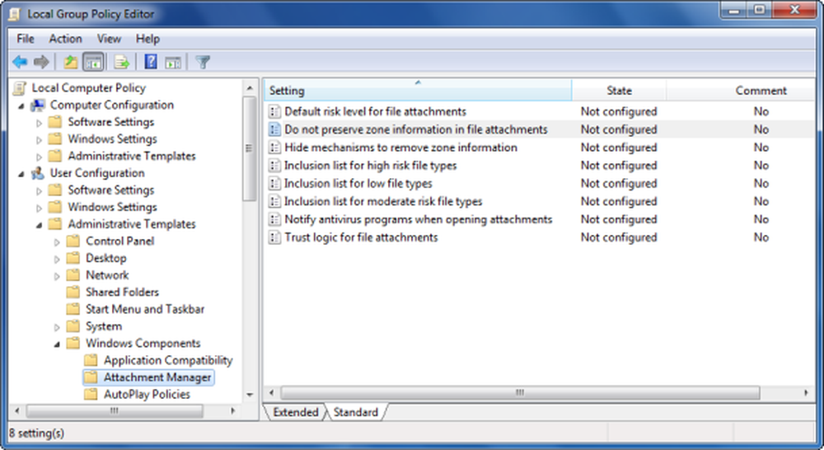Image resolution: width=824 pixels, height=450 pixels.
Task: Click policy icon of Hide mechanisms setting
Action: (x=274, y=148)
